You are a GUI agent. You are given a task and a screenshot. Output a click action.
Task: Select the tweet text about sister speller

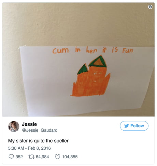(x=38, y=141)
